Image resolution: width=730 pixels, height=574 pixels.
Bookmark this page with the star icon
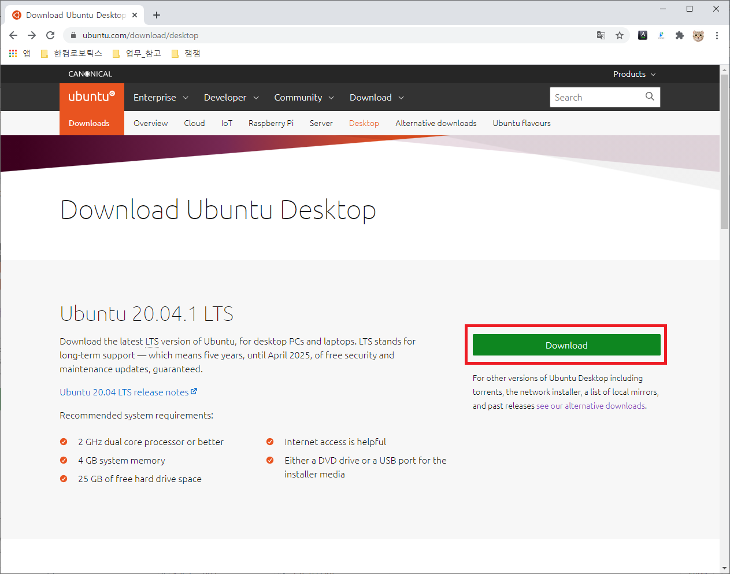coord(620,35)
